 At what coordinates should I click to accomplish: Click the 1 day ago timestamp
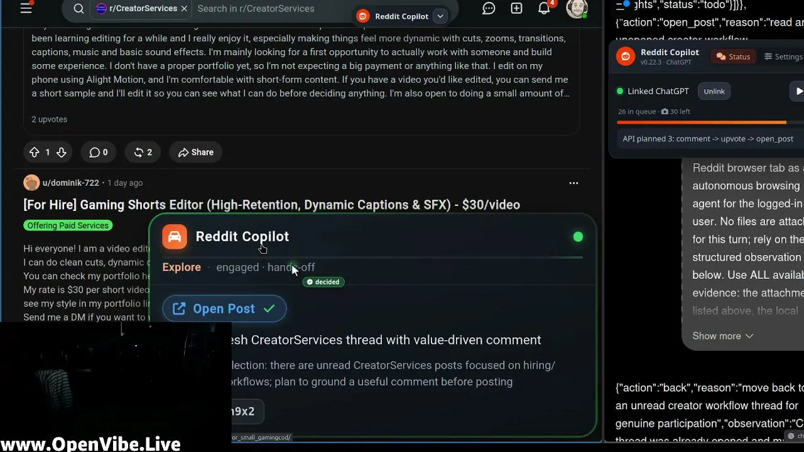pos(125,183)
